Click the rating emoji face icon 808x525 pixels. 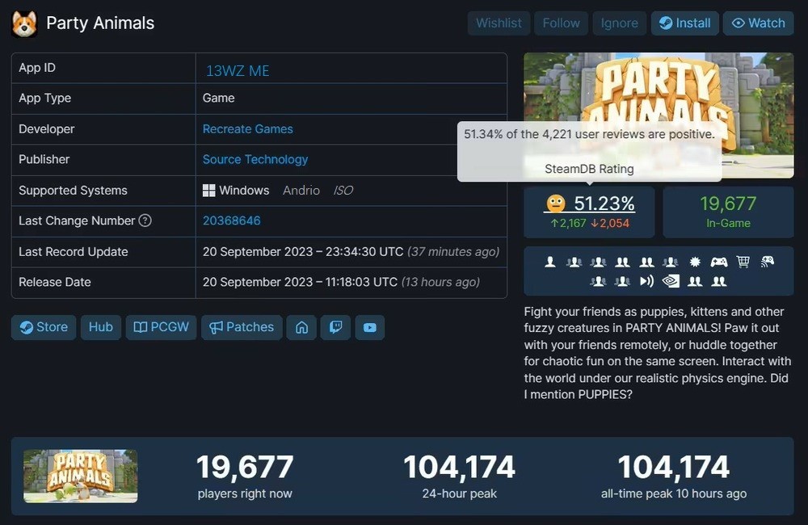point(556,204)
